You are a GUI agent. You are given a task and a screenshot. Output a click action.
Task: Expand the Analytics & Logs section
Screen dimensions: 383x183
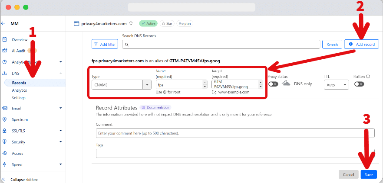[61, 62]
